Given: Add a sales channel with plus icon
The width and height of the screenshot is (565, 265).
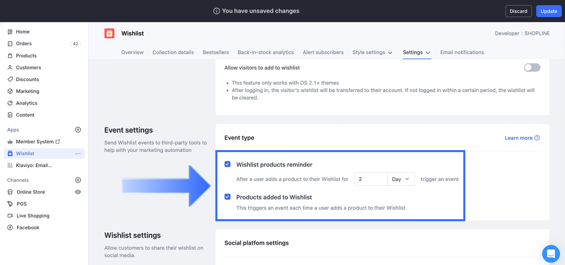Looking at the screenshot, I should (78, 180).
